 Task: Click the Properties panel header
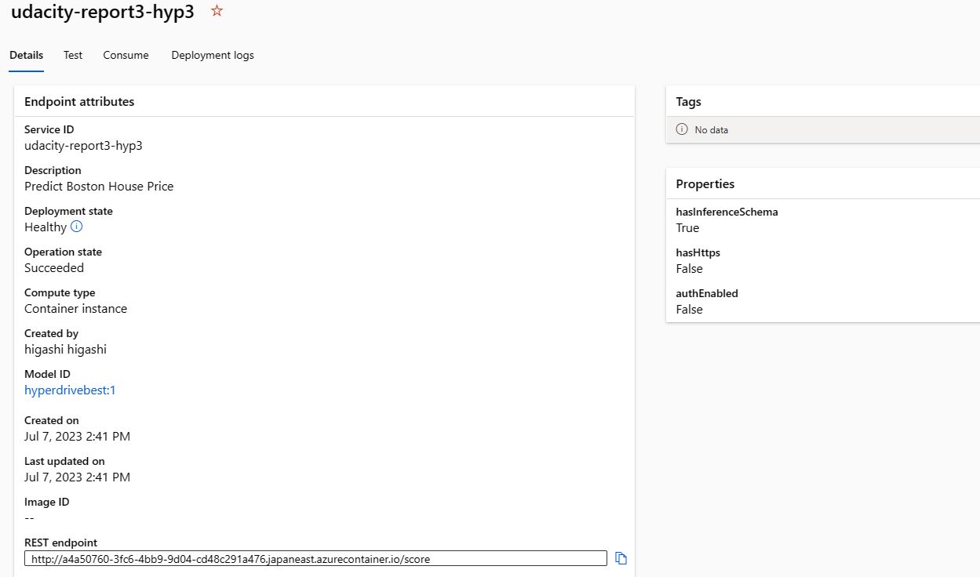tap(704, 183)
